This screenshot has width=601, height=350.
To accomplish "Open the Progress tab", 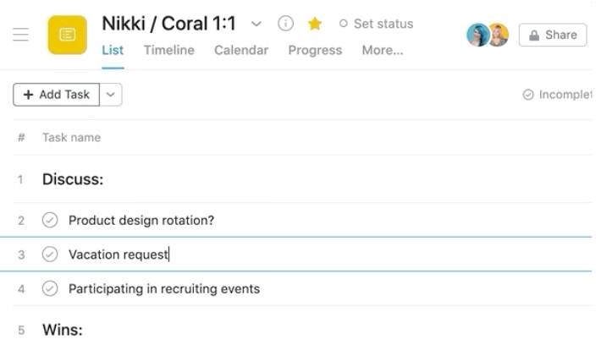I will [x=314, y=50].
